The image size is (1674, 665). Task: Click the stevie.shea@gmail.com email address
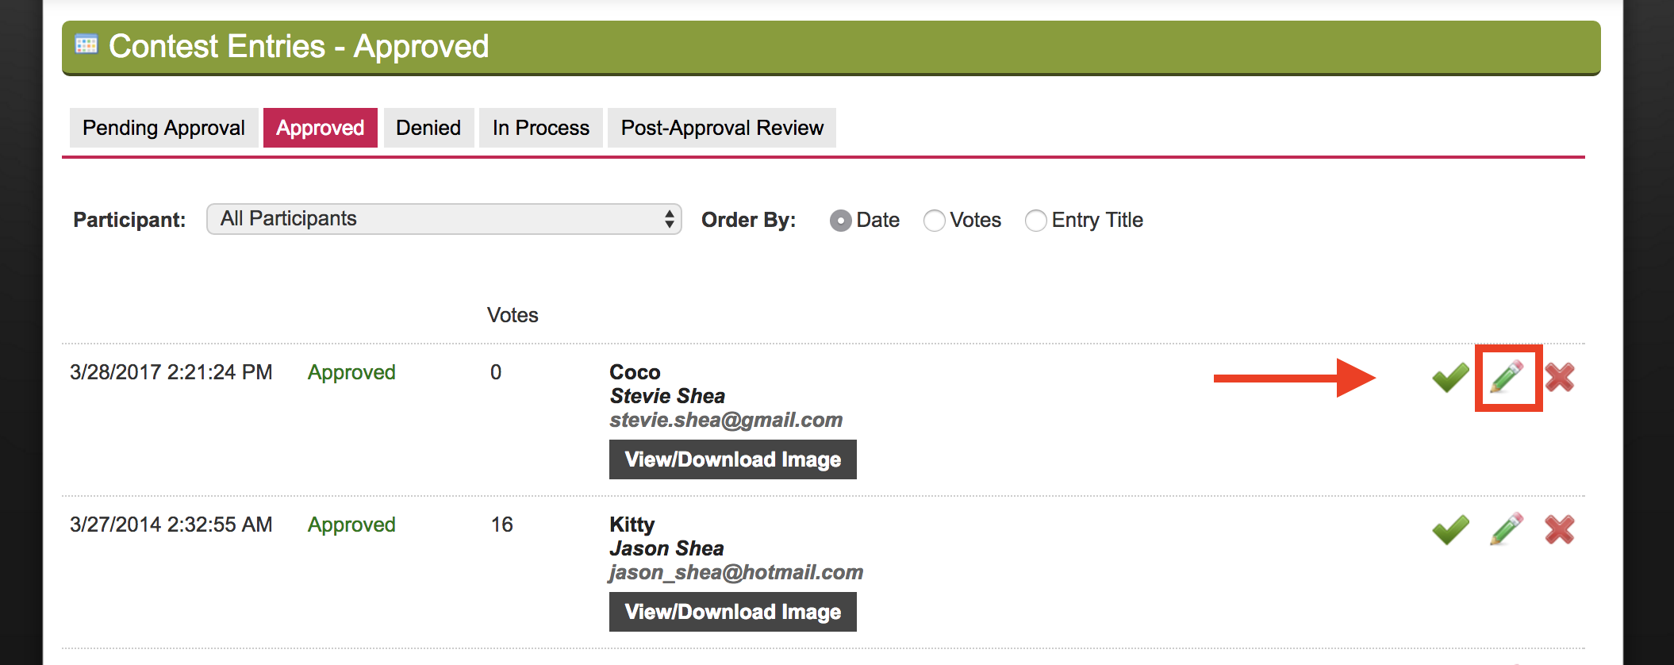(x=726, y=420)
